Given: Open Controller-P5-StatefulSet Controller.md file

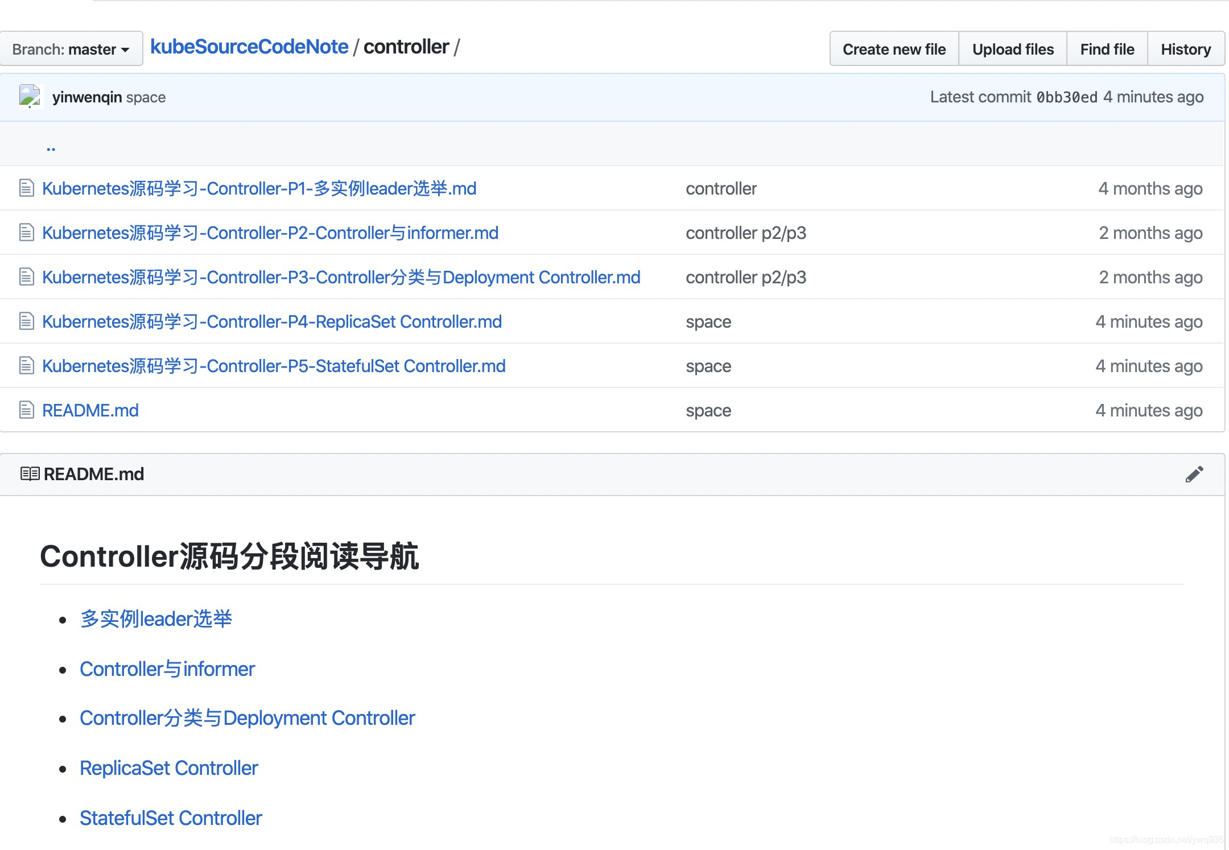Looking at the screenshot, I should point(274,366).
